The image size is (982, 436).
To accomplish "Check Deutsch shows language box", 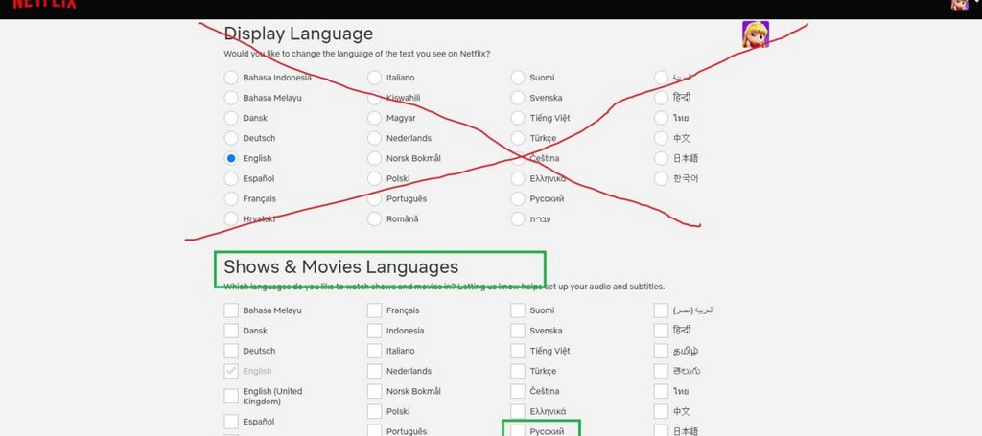I will coord(231,351).
